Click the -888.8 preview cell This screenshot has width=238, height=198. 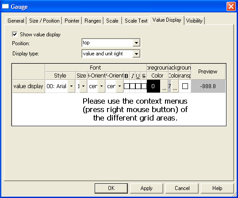pos(208,86)
